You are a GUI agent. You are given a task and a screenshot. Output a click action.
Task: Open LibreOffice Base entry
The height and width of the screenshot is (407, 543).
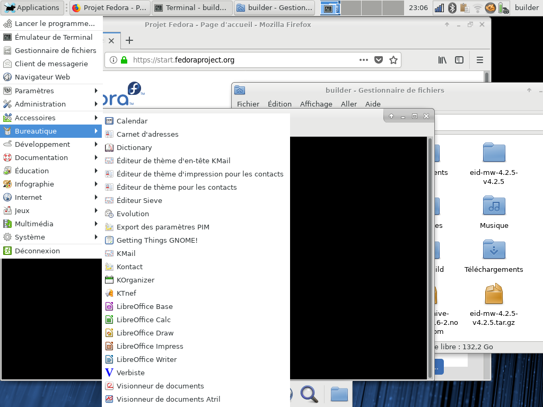pyautogui.click(x=196, y=306)
